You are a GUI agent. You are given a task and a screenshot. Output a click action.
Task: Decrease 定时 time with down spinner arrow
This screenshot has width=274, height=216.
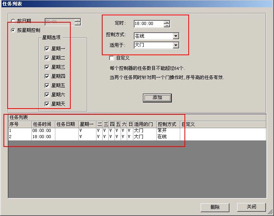coord(167,25)
